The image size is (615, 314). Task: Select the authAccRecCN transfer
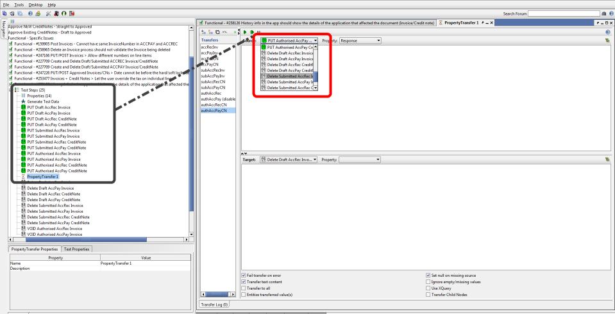click(217, 105)
